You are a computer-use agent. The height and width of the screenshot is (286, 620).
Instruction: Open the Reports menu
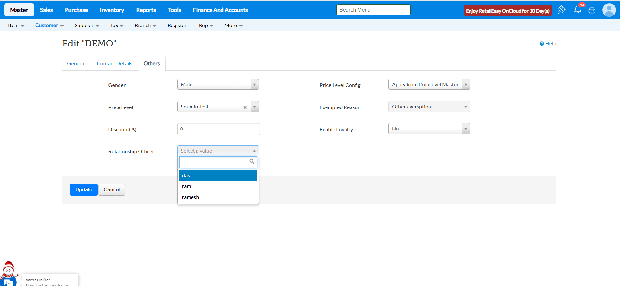pos(146,10)
